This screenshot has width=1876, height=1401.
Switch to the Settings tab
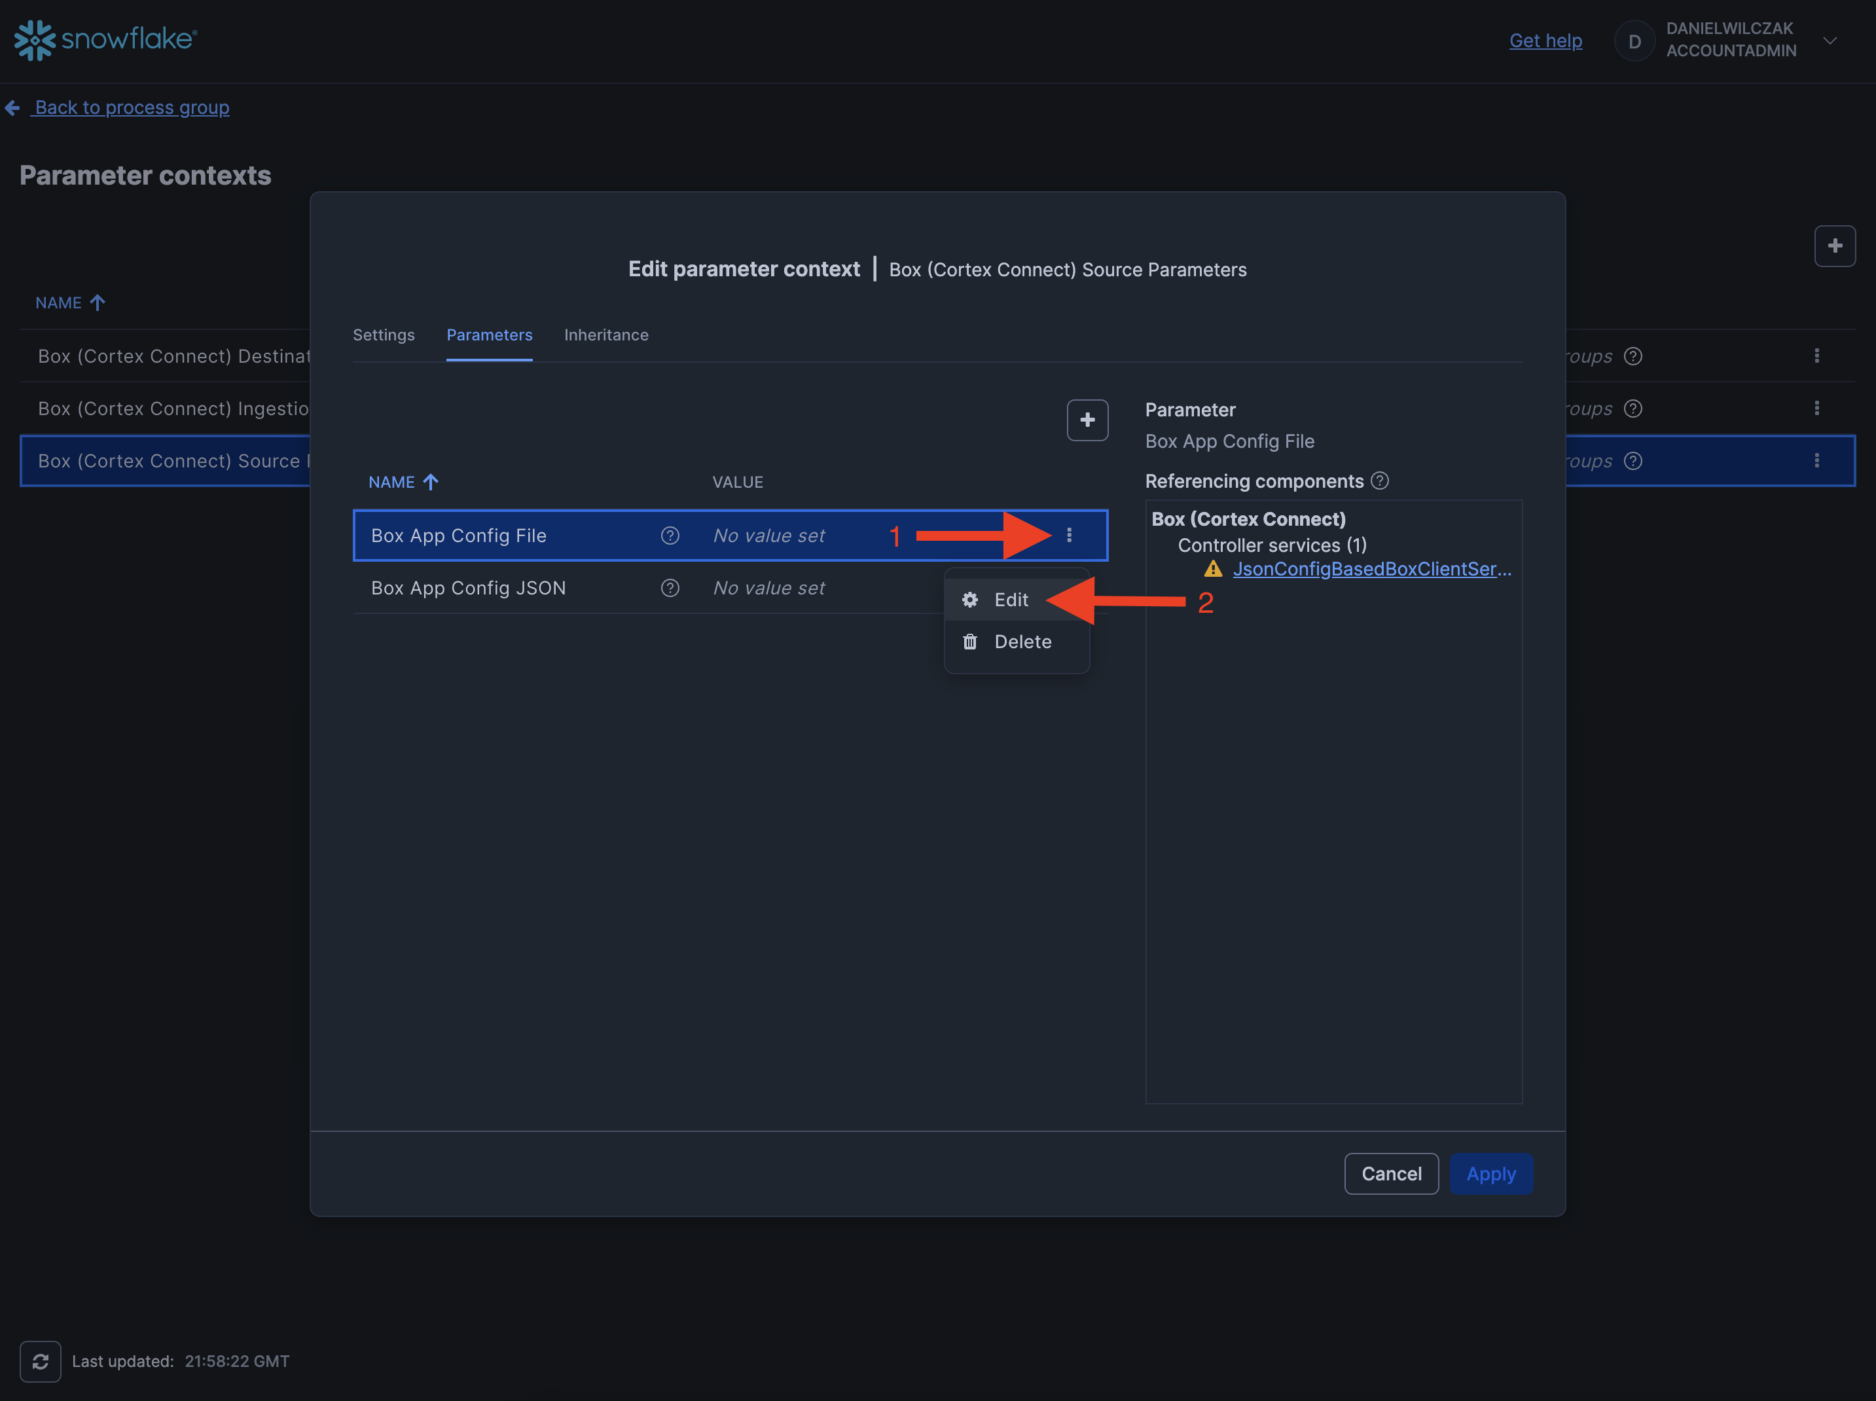(x=383, y=335)
